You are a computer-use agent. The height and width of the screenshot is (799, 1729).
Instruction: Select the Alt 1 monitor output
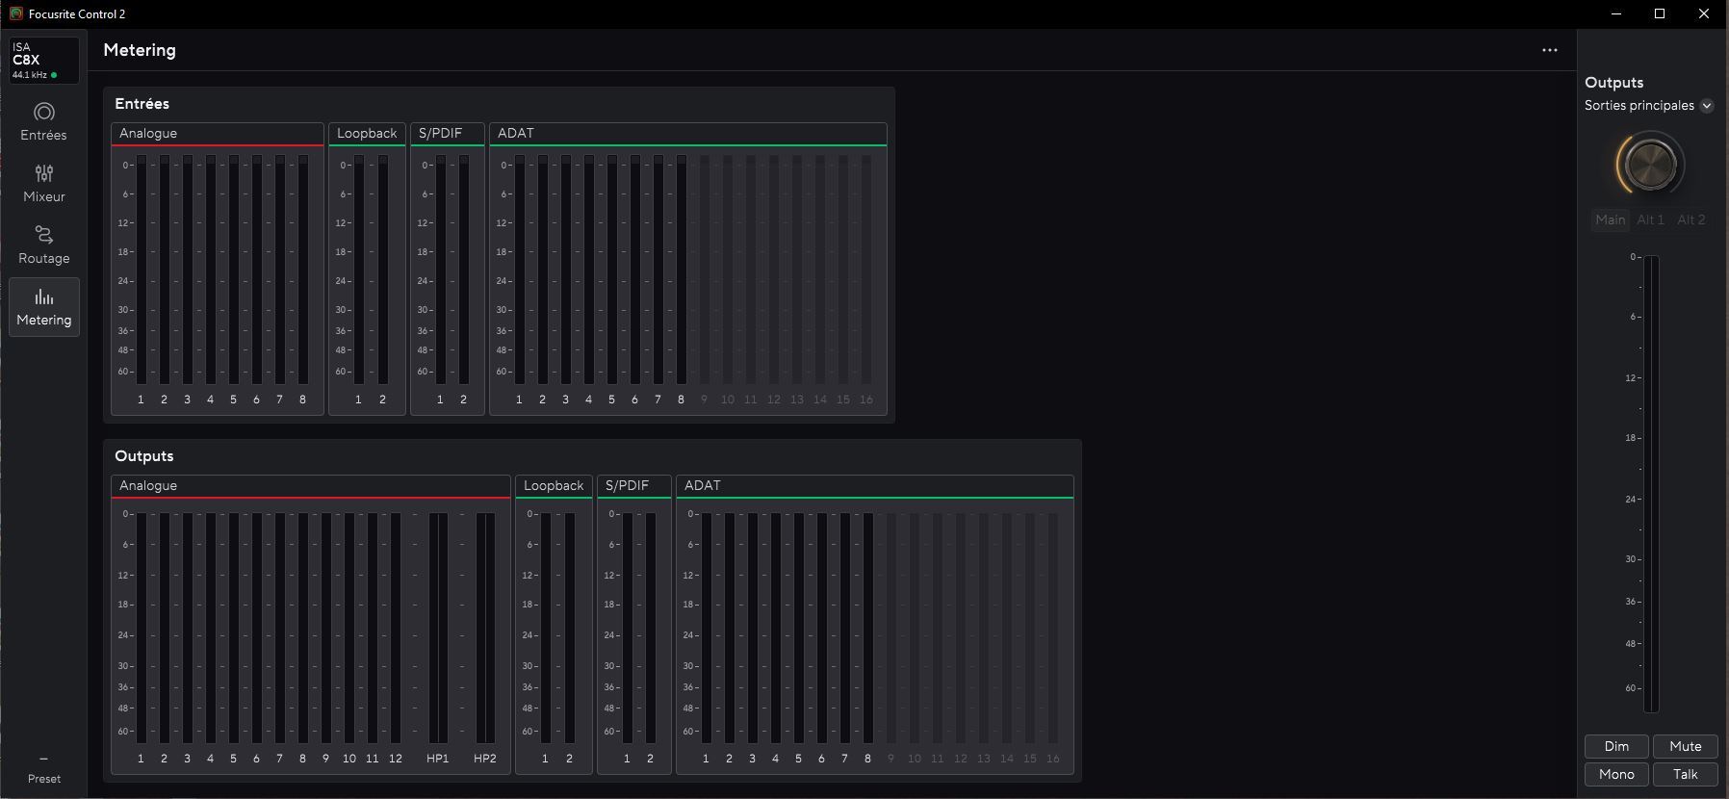1650,219
